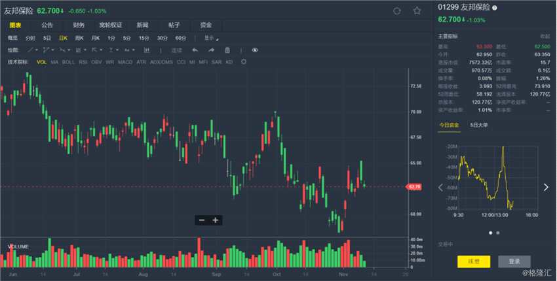Open the measure tool dropdown arrow
Screen dimensions: 557x281
coord(117,50)
